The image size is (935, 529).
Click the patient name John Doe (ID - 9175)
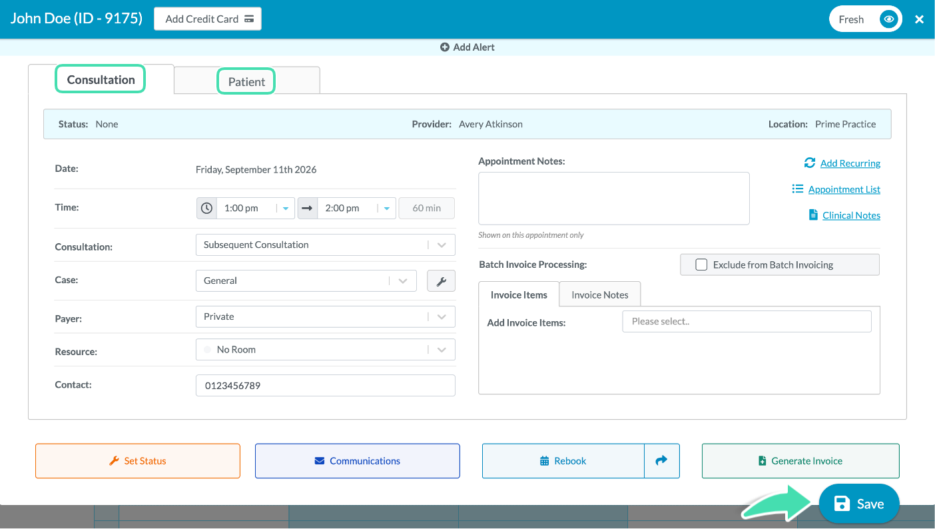pos(77,19)
